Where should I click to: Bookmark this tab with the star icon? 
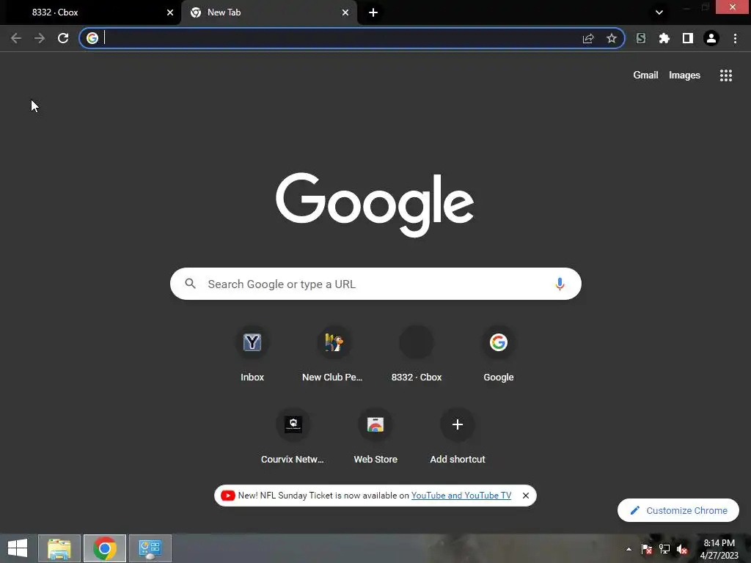612,38
